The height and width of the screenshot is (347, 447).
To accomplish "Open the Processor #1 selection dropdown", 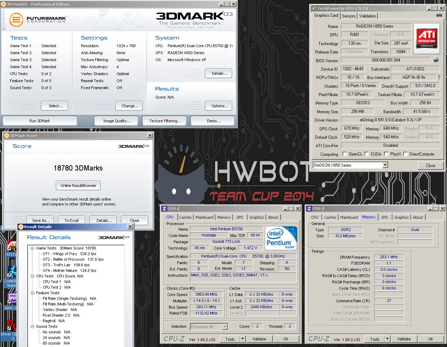I will tap(225, 327).
